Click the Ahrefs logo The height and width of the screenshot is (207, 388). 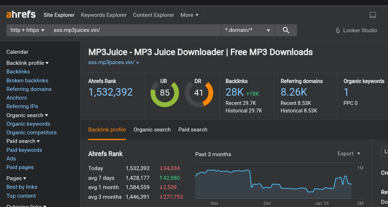coord(21,15)
